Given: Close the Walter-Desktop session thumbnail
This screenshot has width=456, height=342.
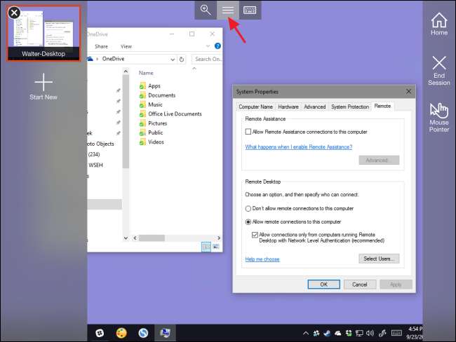Looking at the screenshot, I should coord(13,12).
